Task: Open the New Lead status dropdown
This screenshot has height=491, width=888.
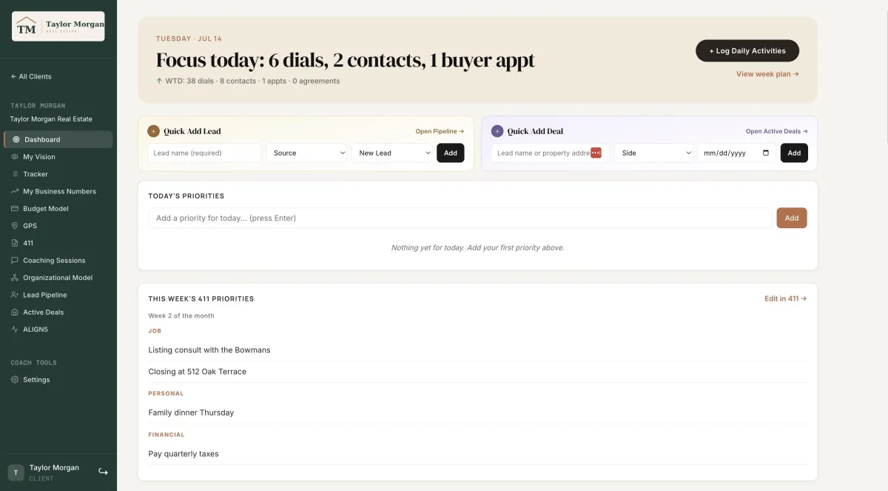Action: pyautogui.click(x=391, y=153)
